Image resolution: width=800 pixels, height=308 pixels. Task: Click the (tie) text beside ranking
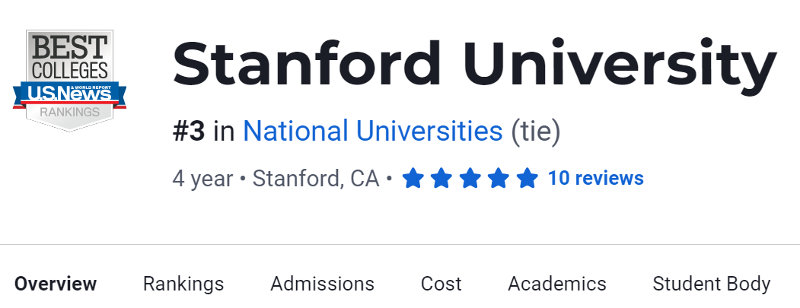535,132
